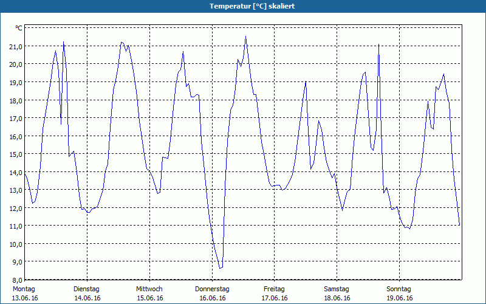Click the Sonntag day label

(x=399, y=289)
